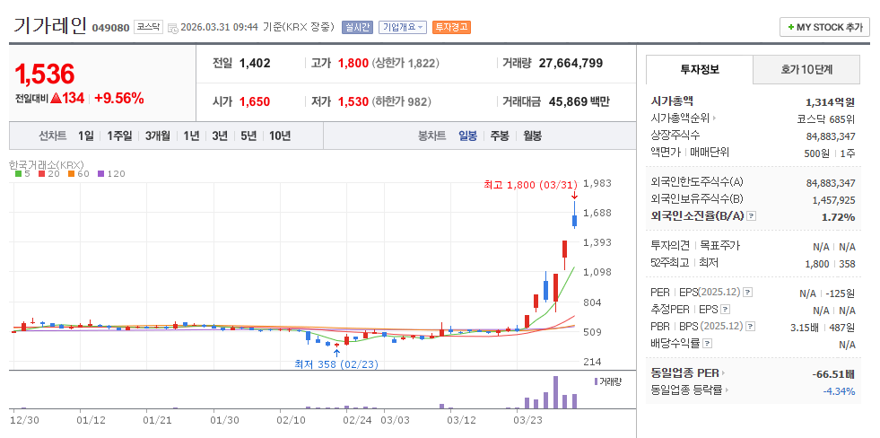This screenshot has width=880, height=438.
Task: Expand the 시가총액순위 arrow link
Action: tap(714, 118)
